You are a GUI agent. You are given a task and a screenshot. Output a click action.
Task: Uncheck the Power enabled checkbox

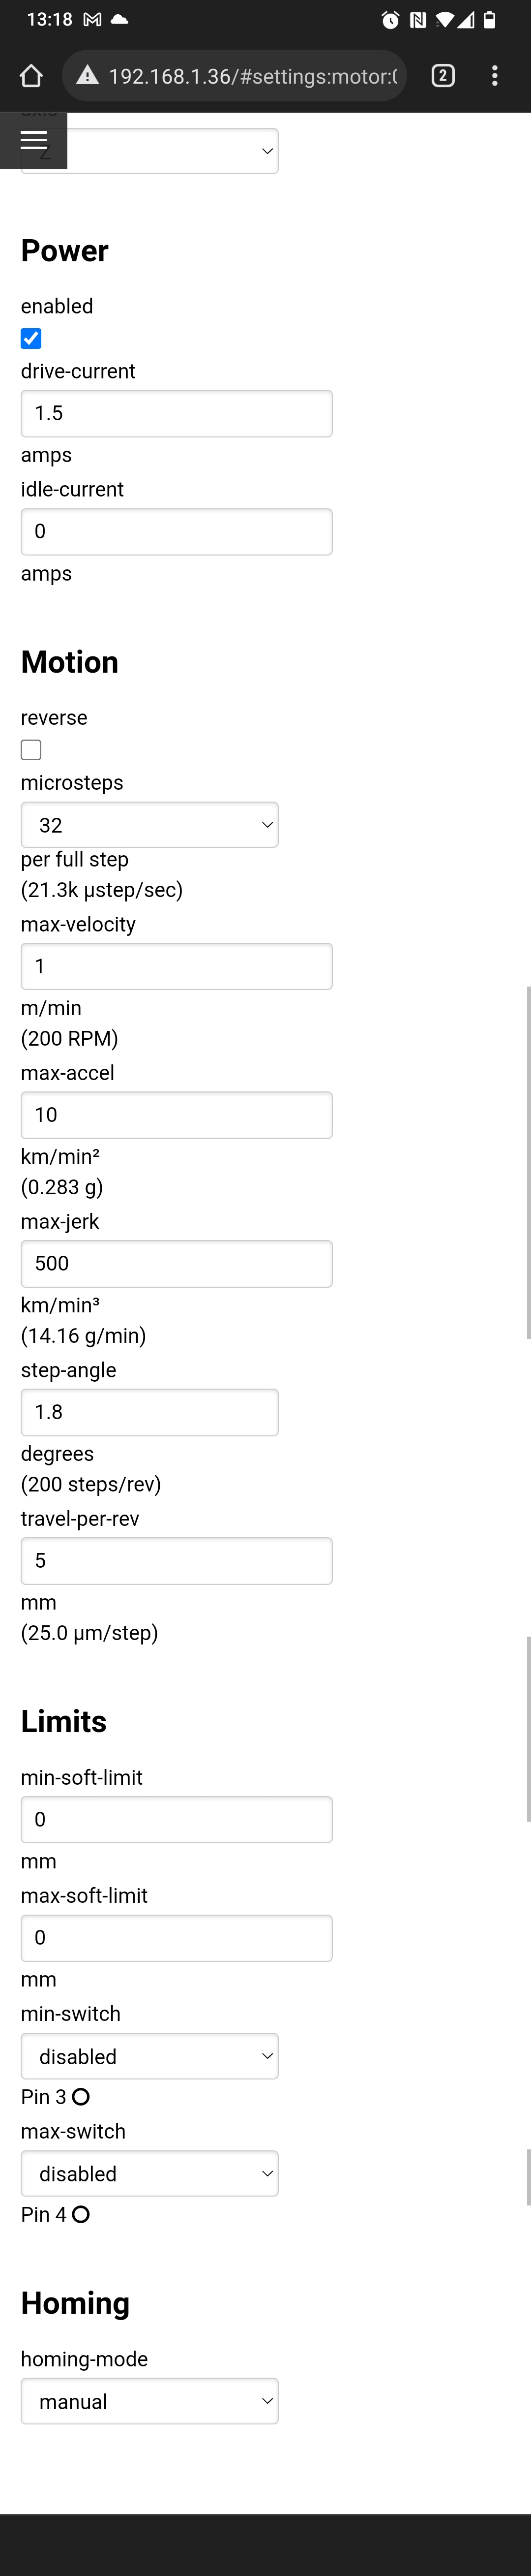click(31, 339)
